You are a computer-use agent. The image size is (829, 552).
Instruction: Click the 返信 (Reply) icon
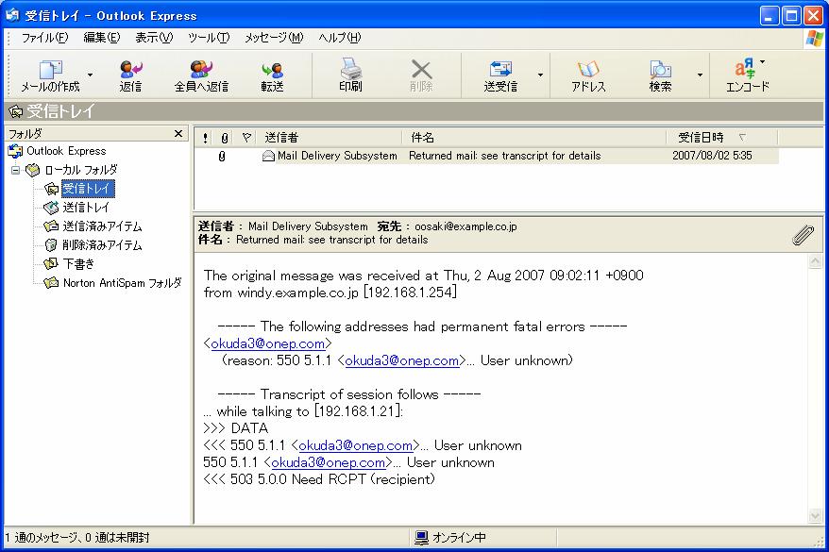coord(129,75)
